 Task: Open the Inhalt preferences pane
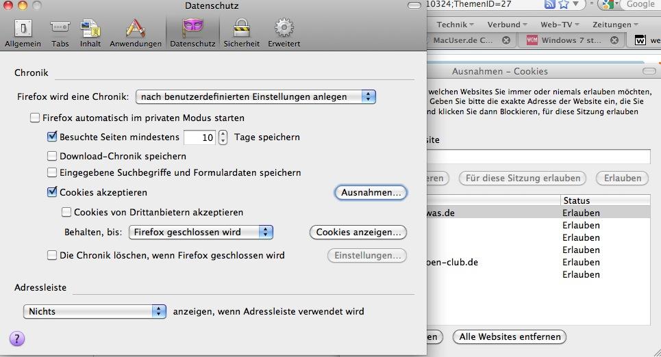[x=90, y=34]
